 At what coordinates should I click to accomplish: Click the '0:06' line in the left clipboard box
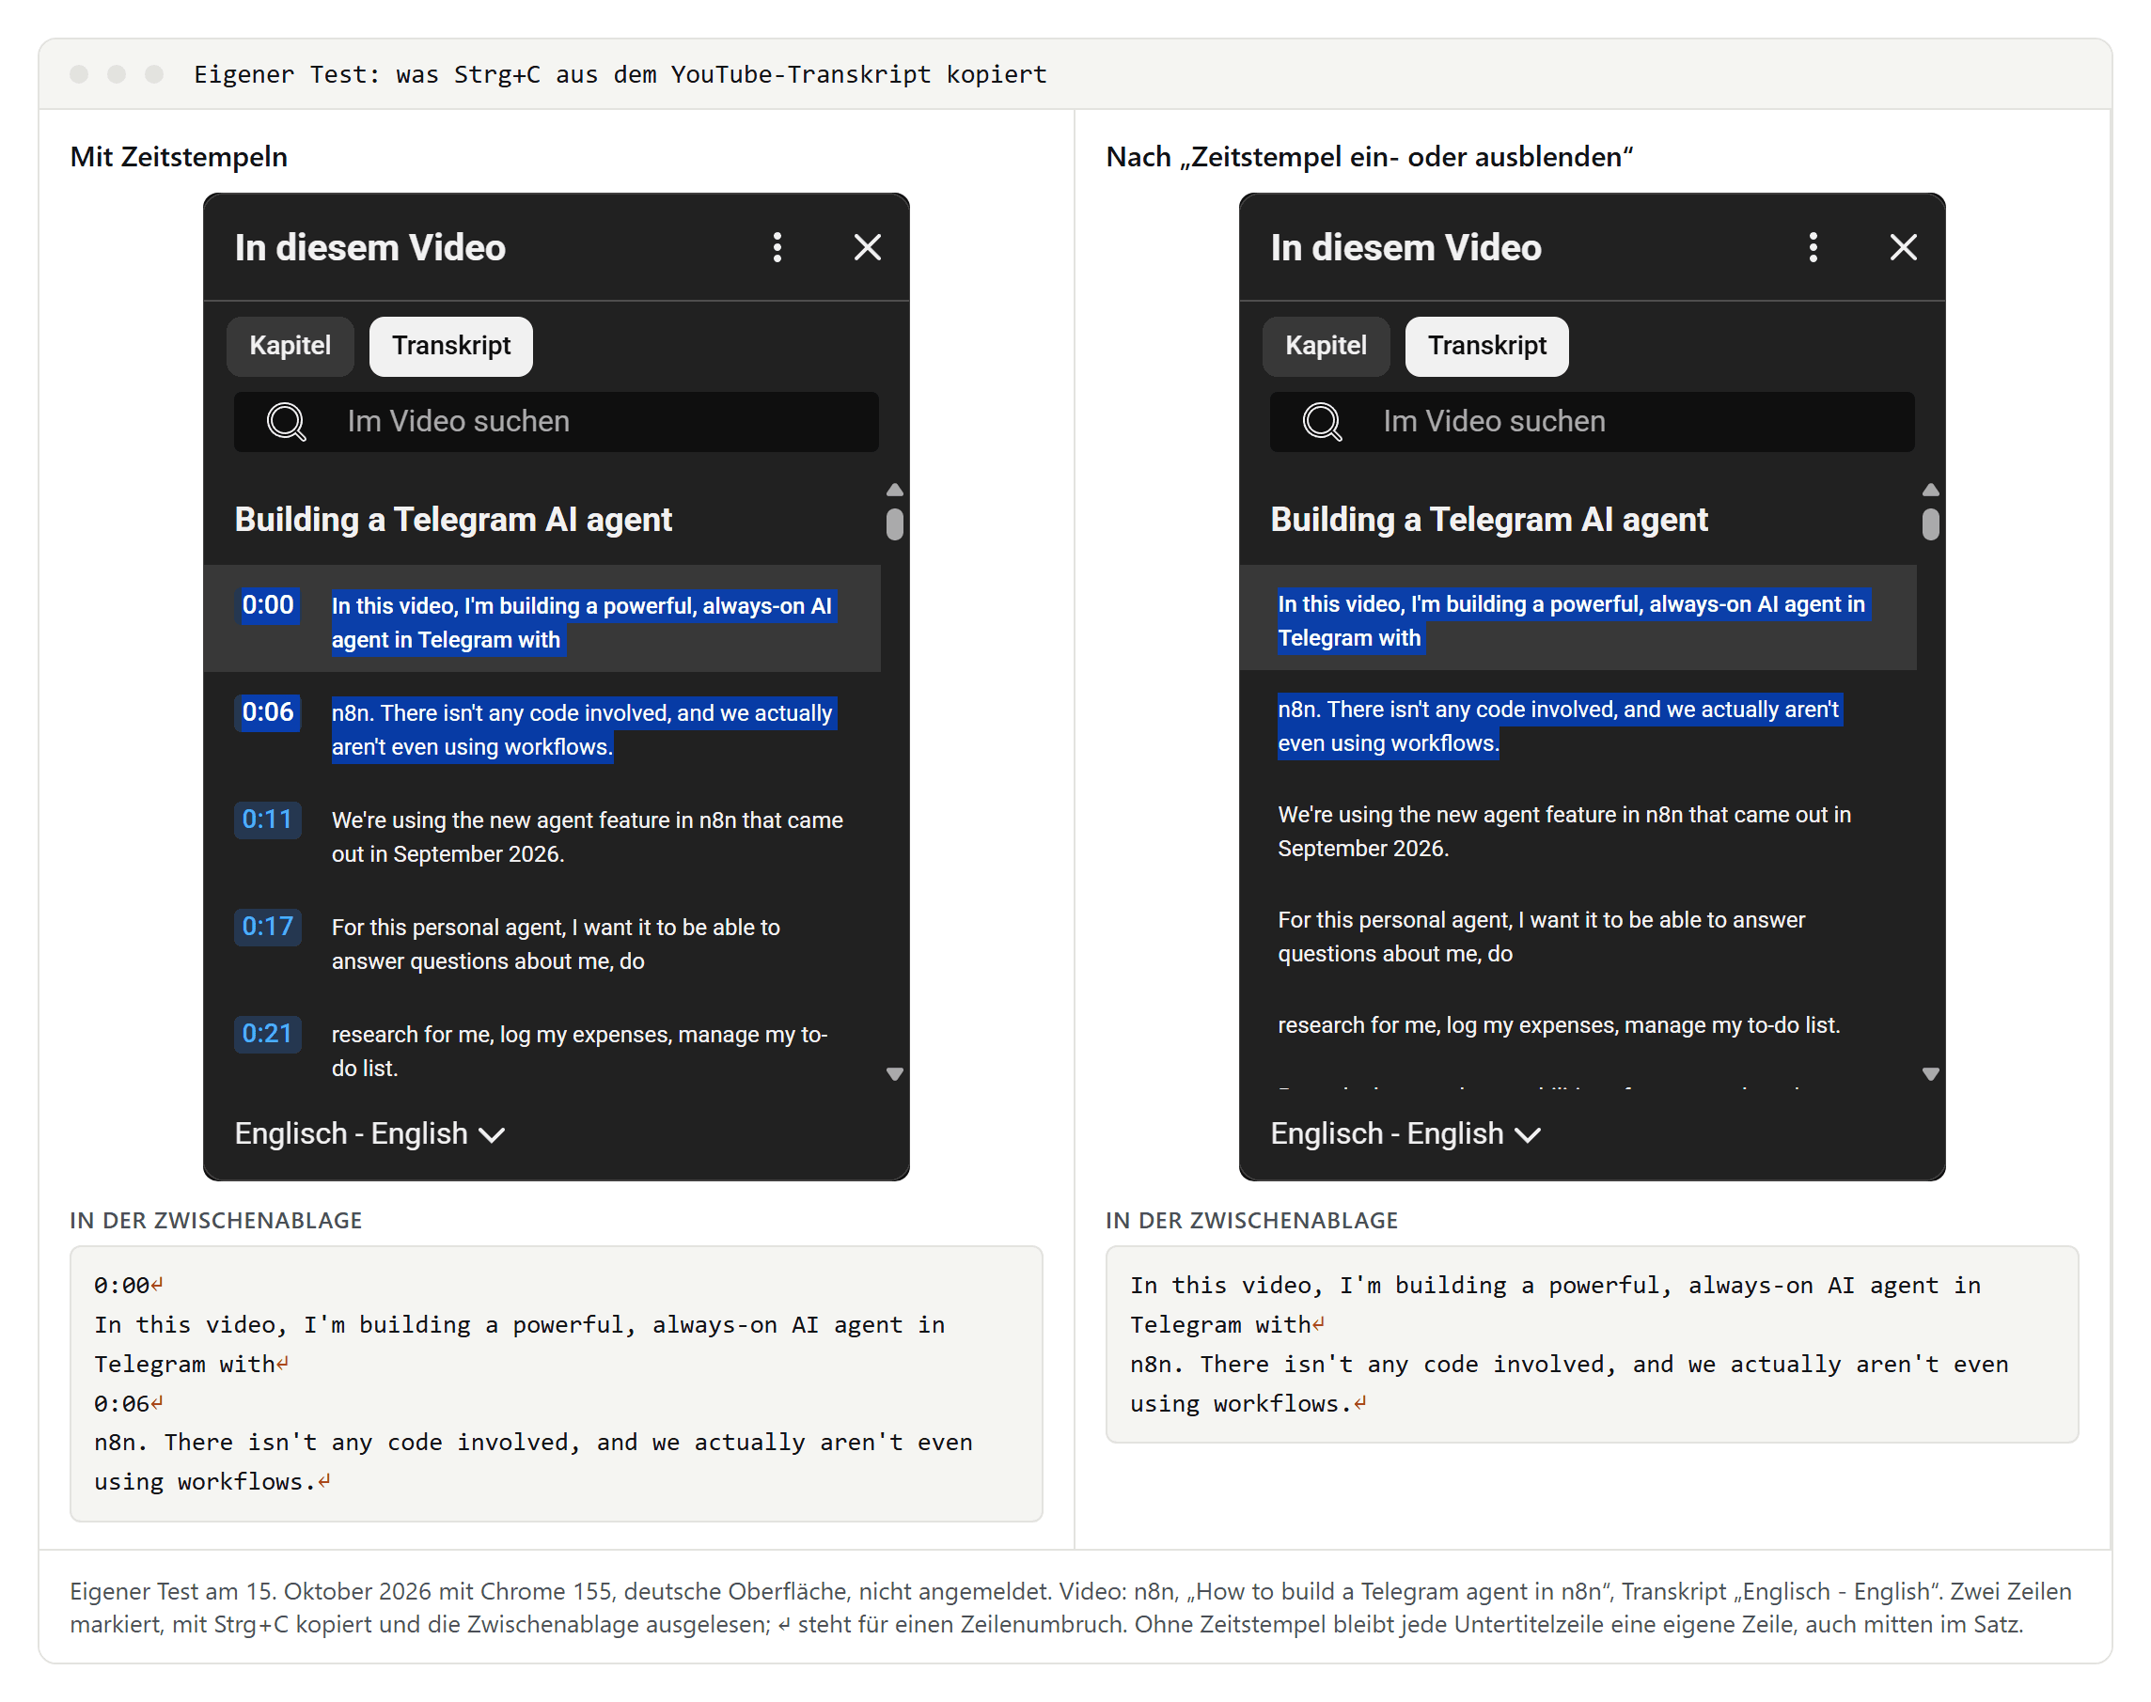[128, 1402]
